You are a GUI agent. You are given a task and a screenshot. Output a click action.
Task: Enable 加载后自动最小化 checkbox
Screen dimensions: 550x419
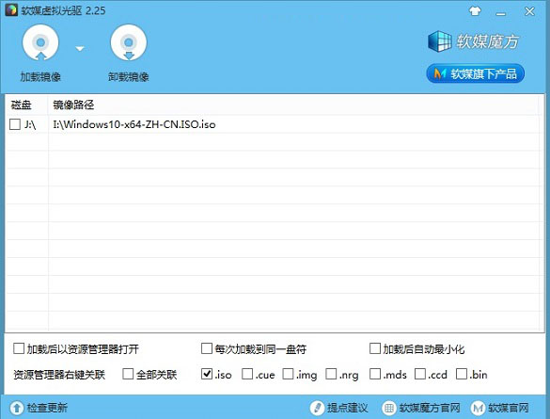[x=375, y=348]
